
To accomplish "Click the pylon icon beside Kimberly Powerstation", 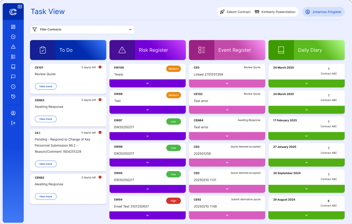I will pyautogui.click(x=257, y=12).
